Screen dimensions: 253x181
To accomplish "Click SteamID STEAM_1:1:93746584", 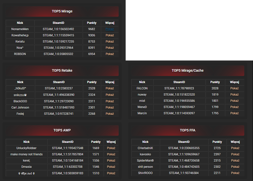I will pos(184,173).
